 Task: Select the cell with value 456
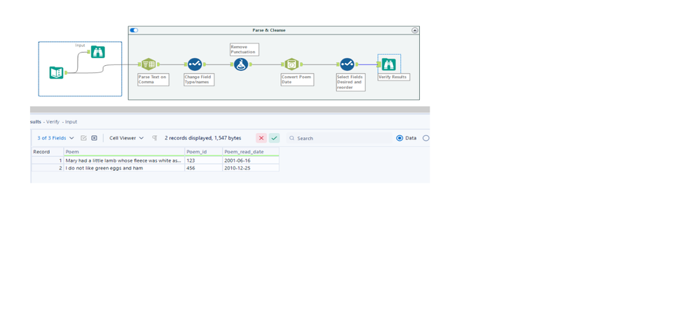[204, 168]
